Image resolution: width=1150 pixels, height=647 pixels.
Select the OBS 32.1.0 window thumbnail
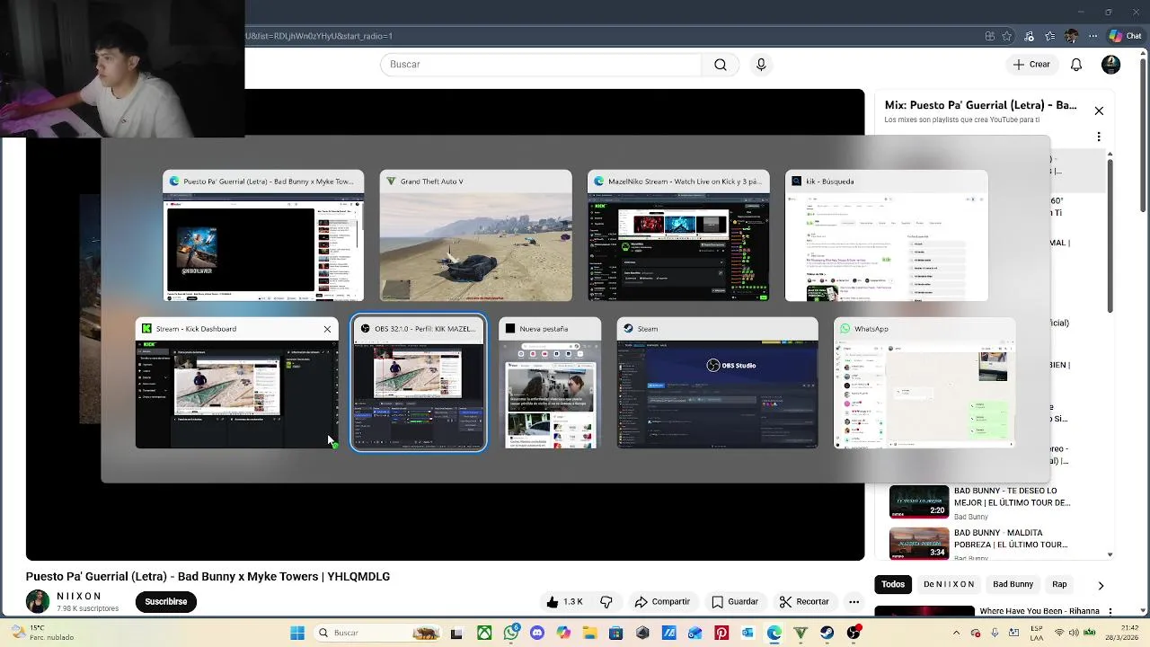419,383
